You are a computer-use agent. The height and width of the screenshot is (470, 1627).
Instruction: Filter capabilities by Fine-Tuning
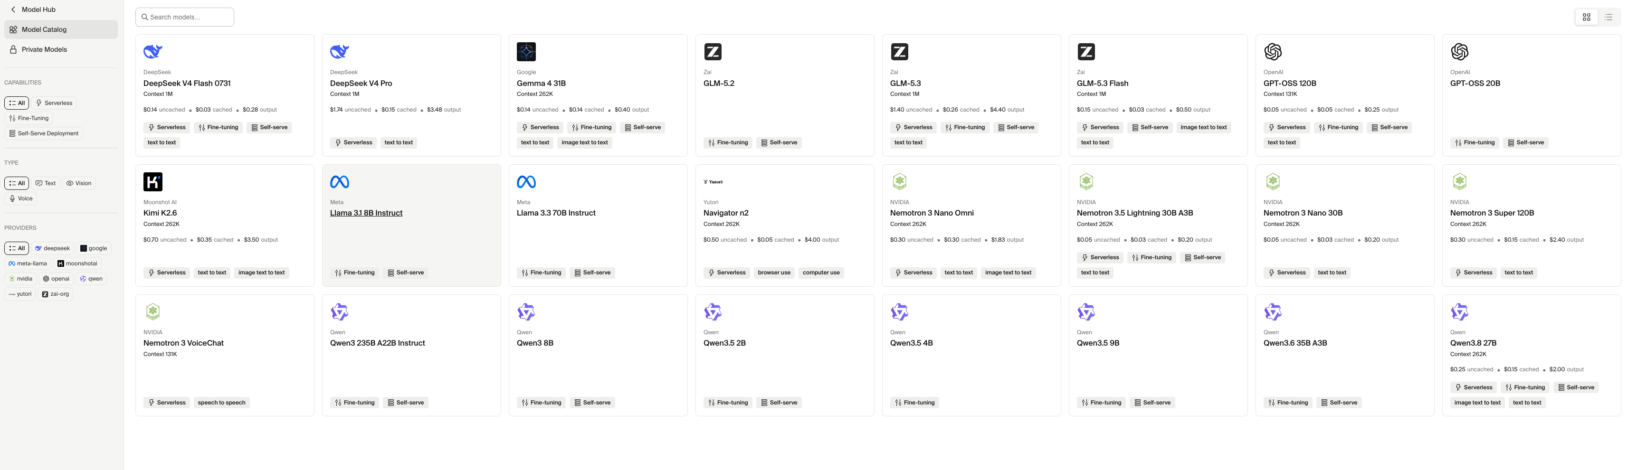29,118
